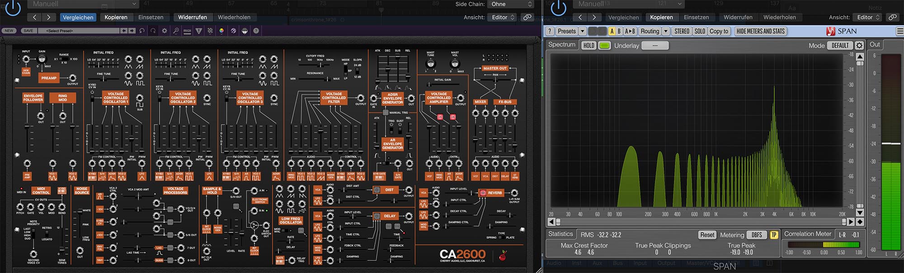Open SPAN Ansicht Editor dropdown
The image size is (904, 273).
(x=868, y=17)
